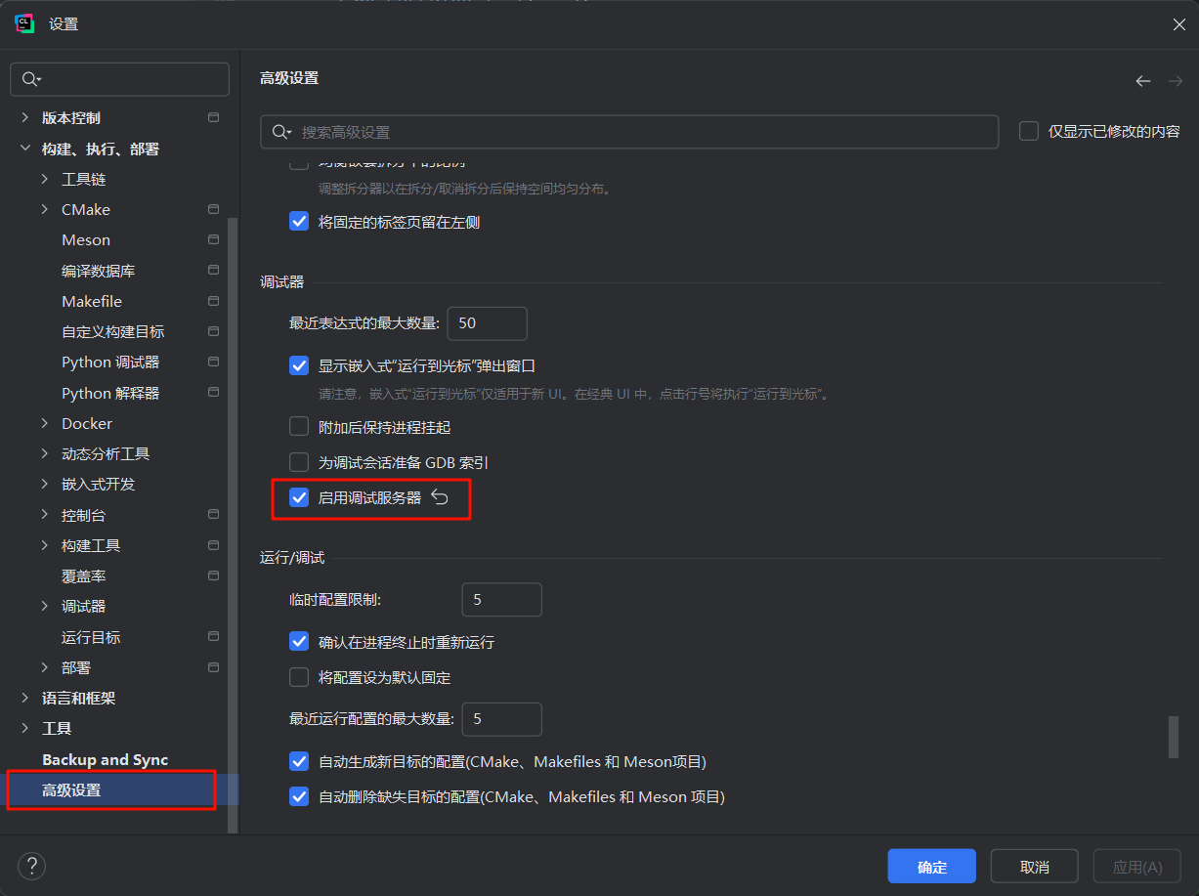The image size is (1199, 896).
Task: Expand the 调试器 tree node
Action: tap(45, 606)
